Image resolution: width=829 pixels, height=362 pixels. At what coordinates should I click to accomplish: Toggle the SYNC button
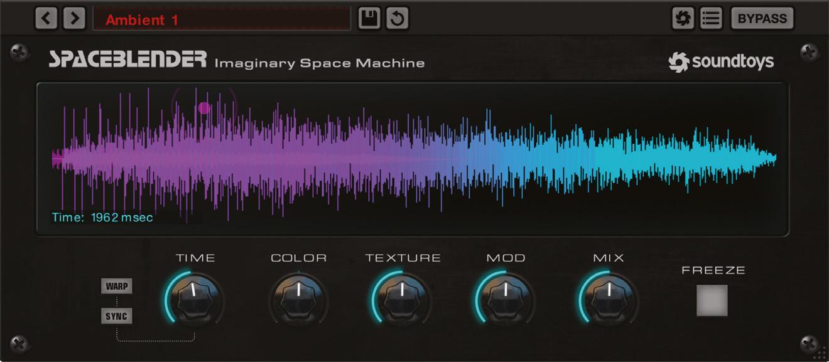pyautogui.click(x=117, y=316)
